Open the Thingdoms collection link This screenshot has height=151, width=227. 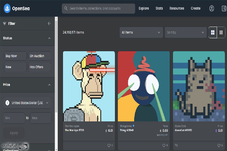126,126
